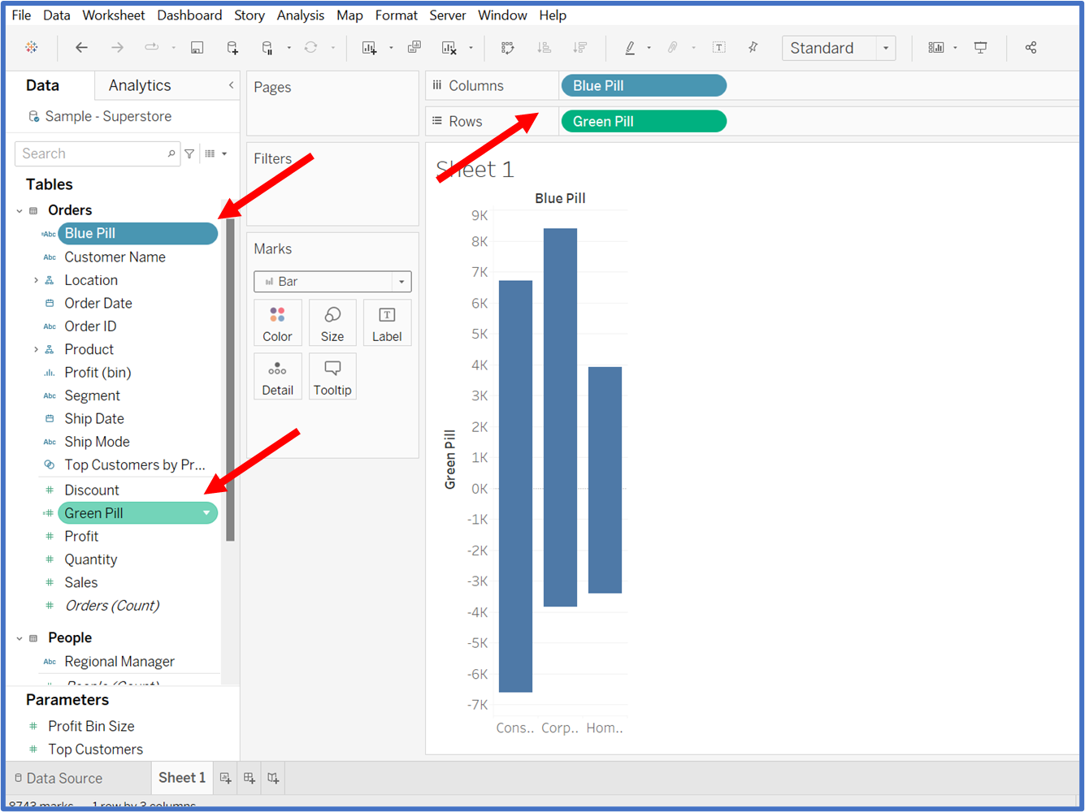
Task: Collapse the People table
Action: coord(20,638)
